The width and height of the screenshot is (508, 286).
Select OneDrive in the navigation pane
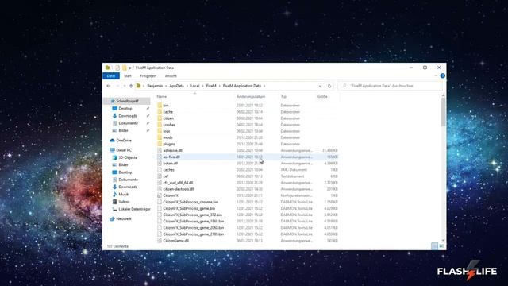tap(124, 141)
